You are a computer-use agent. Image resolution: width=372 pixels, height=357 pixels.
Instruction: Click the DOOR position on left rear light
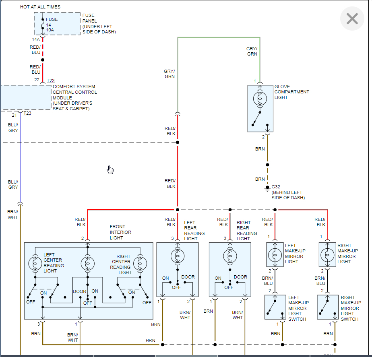188,277
